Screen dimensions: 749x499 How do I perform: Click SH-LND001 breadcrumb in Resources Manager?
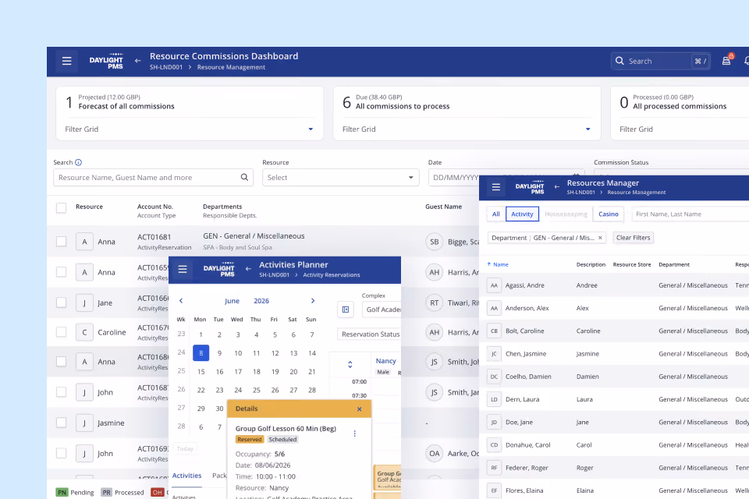point(580,193)
